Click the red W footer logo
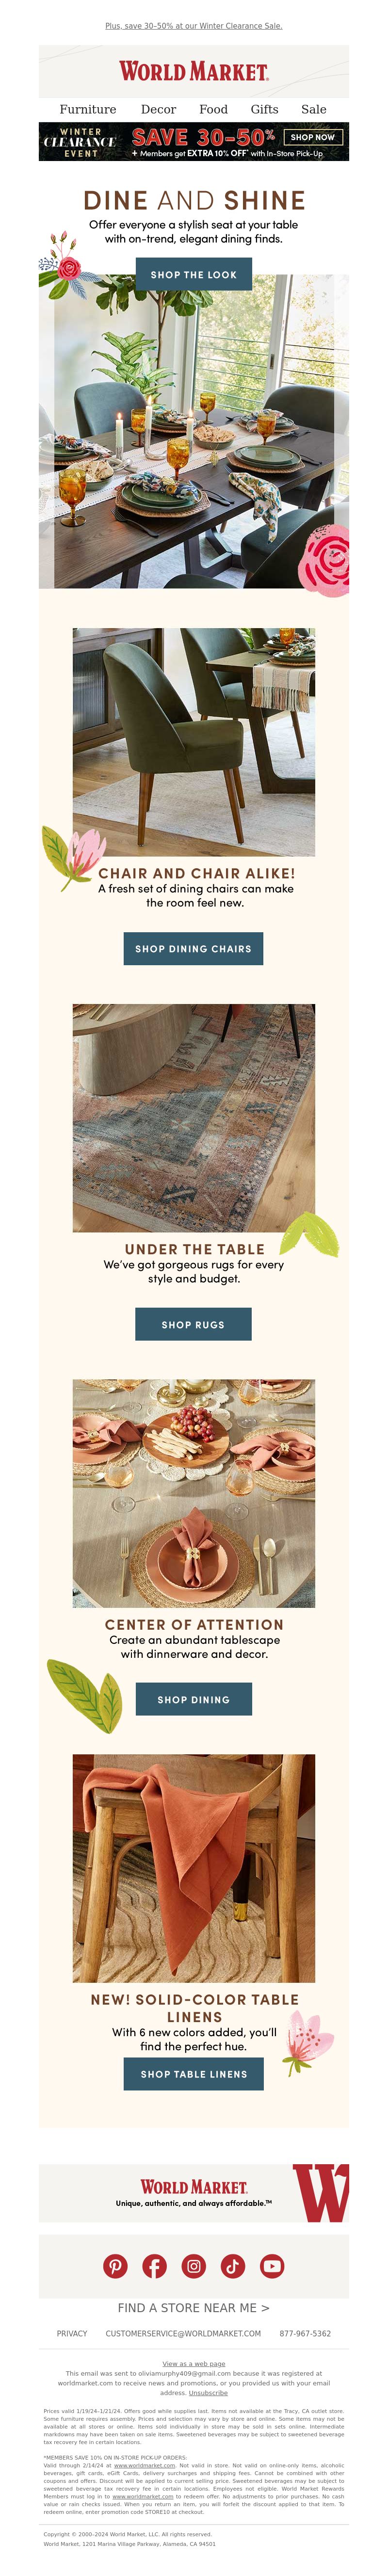388x2576 pixels. tap(321, 2193)
